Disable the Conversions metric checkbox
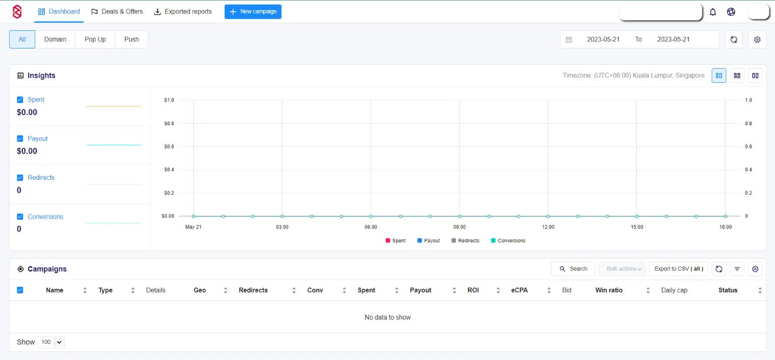This screenshot has width=775, height=360. tap(20, 217)
